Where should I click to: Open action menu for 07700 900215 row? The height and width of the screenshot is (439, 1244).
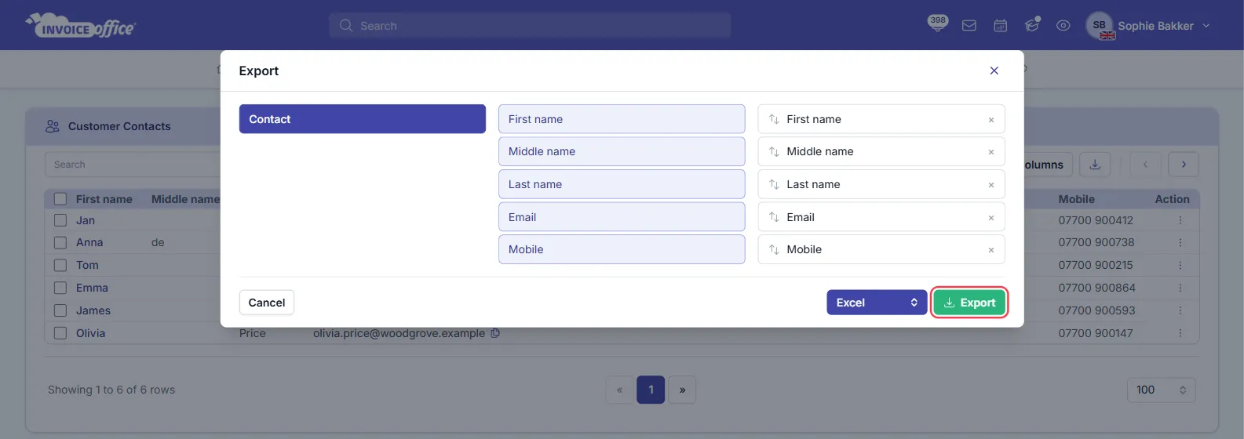coord(1180,265)
